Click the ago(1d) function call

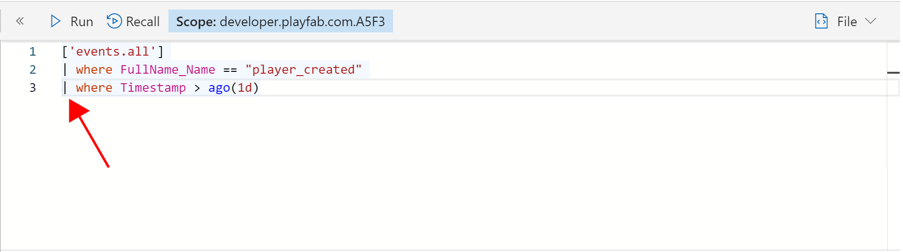coord(233,88)
